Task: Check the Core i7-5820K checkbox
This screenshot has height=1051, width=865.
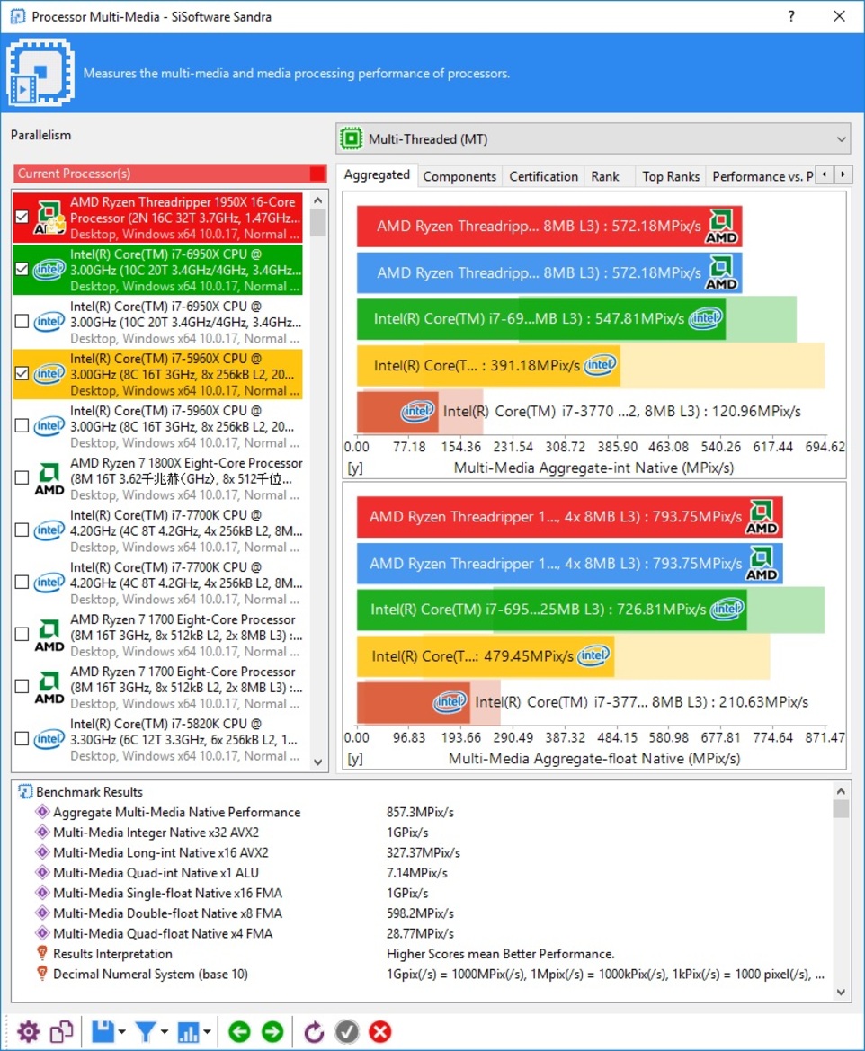Action: click(22, 739)
